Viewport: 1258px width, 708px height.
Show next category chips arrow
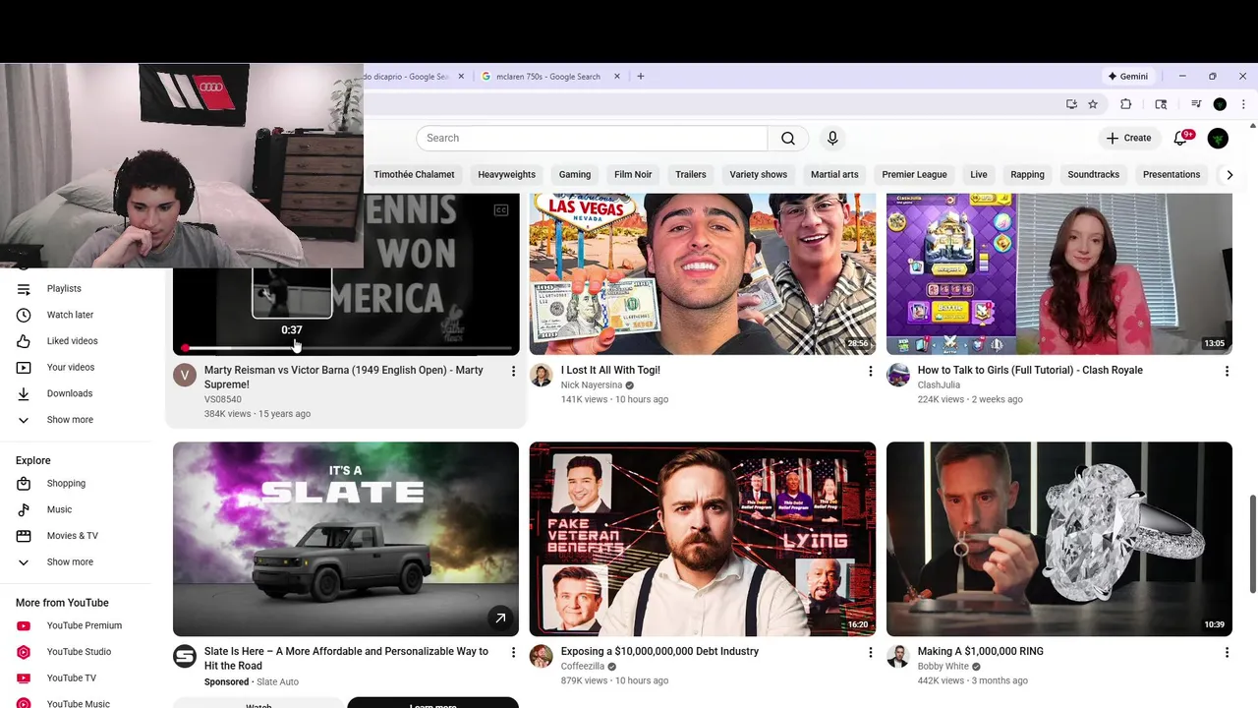(x=1229, y=175)
